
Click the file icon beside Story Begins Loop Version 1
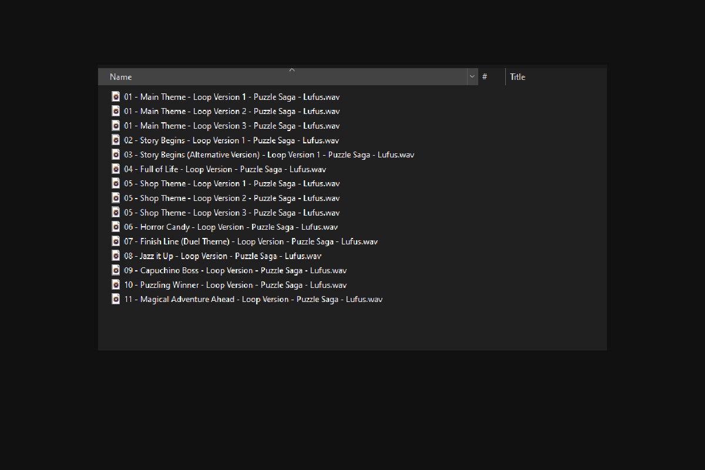pyautogui.click(x=116, y=140)
